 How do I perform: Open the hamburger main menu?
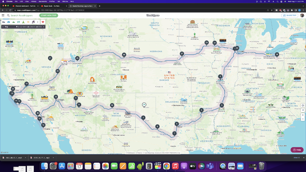point(3,15)
